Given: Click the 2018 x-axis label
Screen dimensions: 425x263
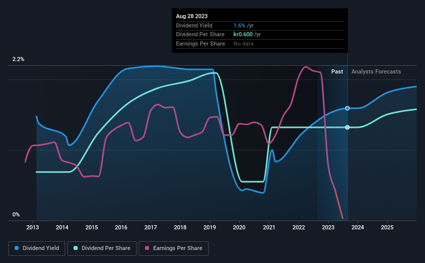Looking at the screenshot, I should coord(180,227).
